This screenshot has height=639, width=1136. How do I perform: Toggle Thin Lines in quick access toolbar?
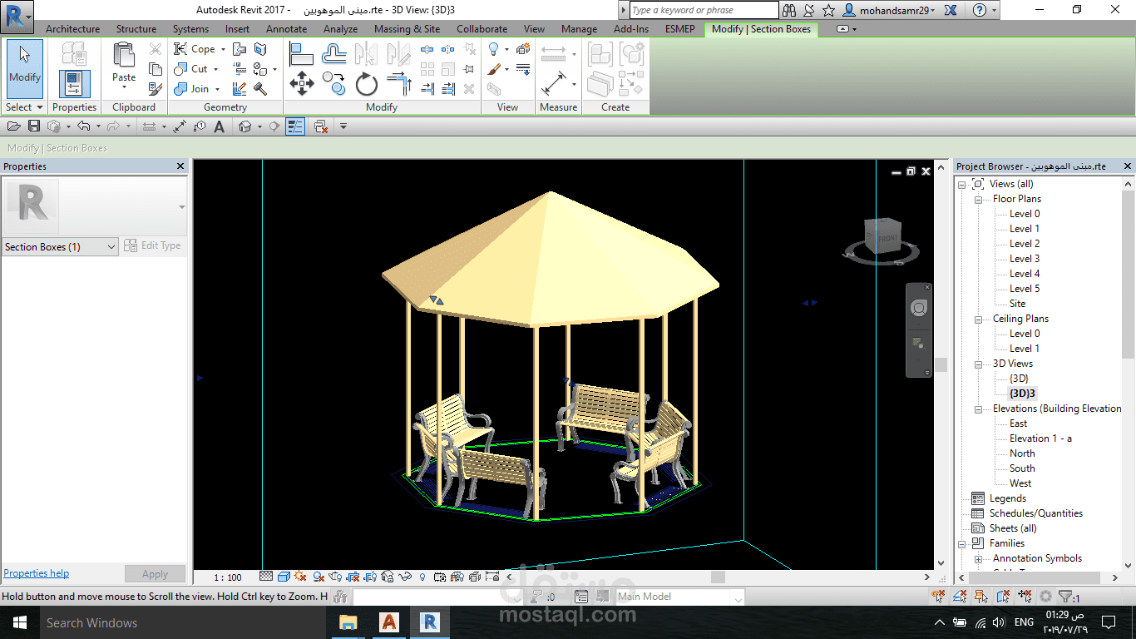pyautogui.click(x=295, y=126)
